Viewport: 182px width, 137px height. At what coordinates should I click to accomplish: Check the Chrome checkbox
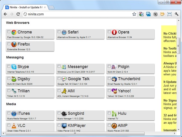(9, 31)
